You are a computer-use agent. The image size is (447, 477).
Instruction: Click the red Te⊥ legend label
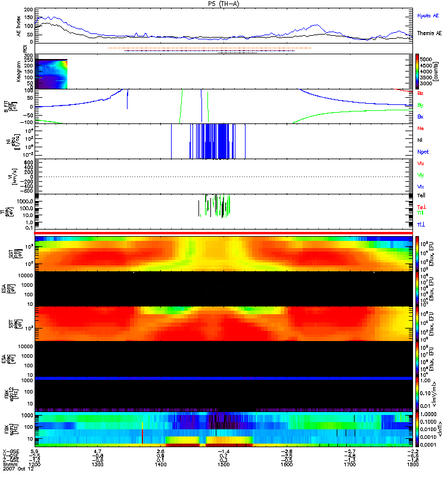tap(421, 207)
